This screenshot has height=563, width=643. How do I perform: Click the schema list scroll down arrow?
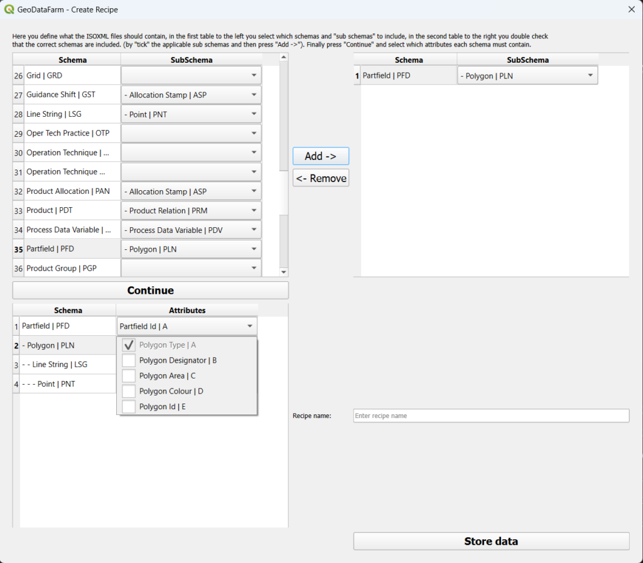(x=284, y=272)
